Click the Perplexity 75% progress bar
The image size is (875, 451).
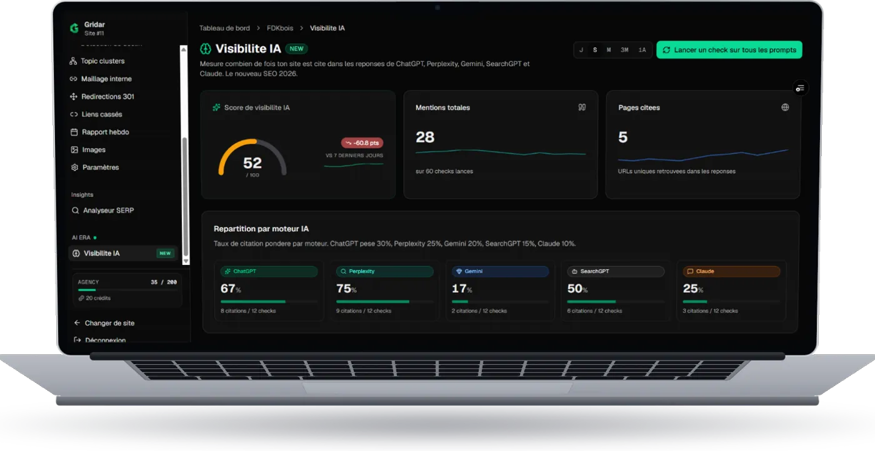pyautogui.click(x=384, y=302)
